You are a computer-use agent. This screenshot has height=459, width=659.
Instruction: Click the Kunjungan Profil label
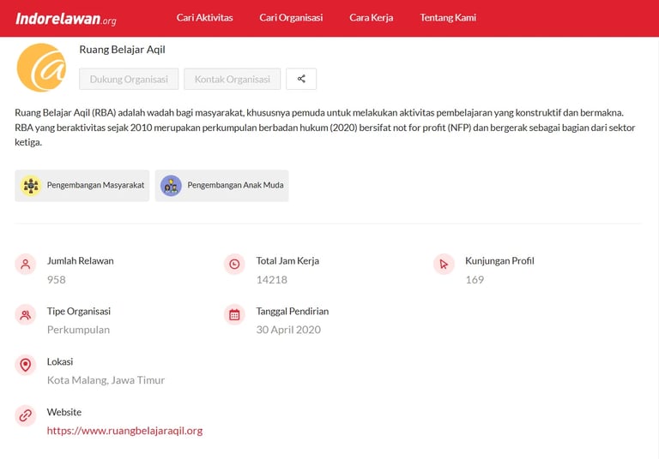499,261
